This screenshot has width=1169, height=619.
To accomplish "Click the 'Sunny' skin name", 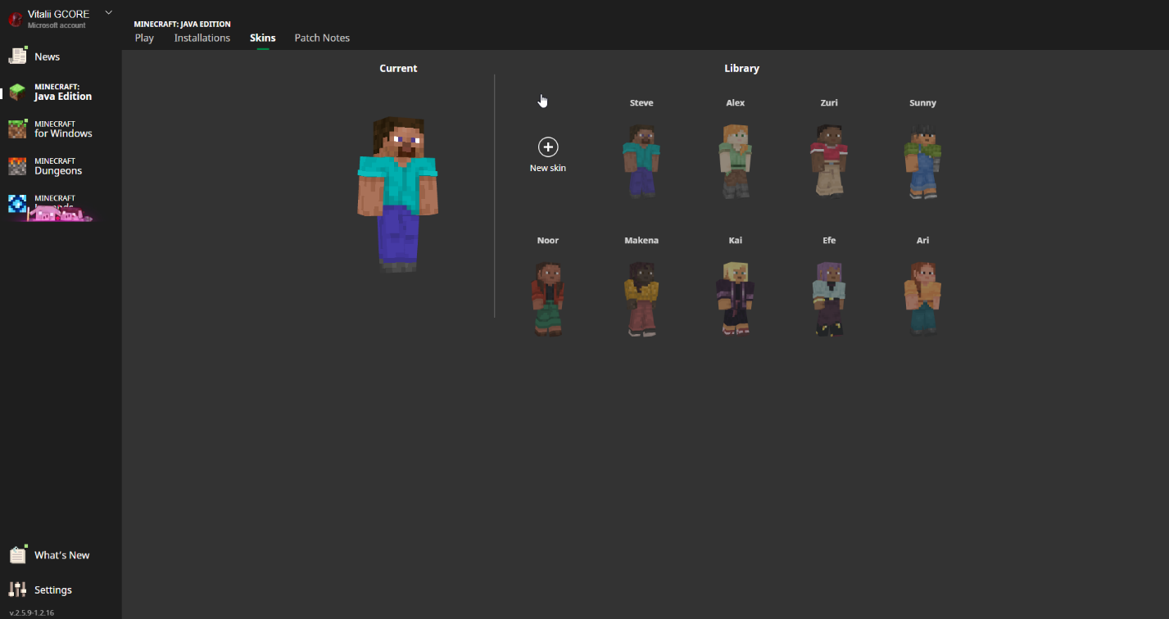I will pos(922,103).
